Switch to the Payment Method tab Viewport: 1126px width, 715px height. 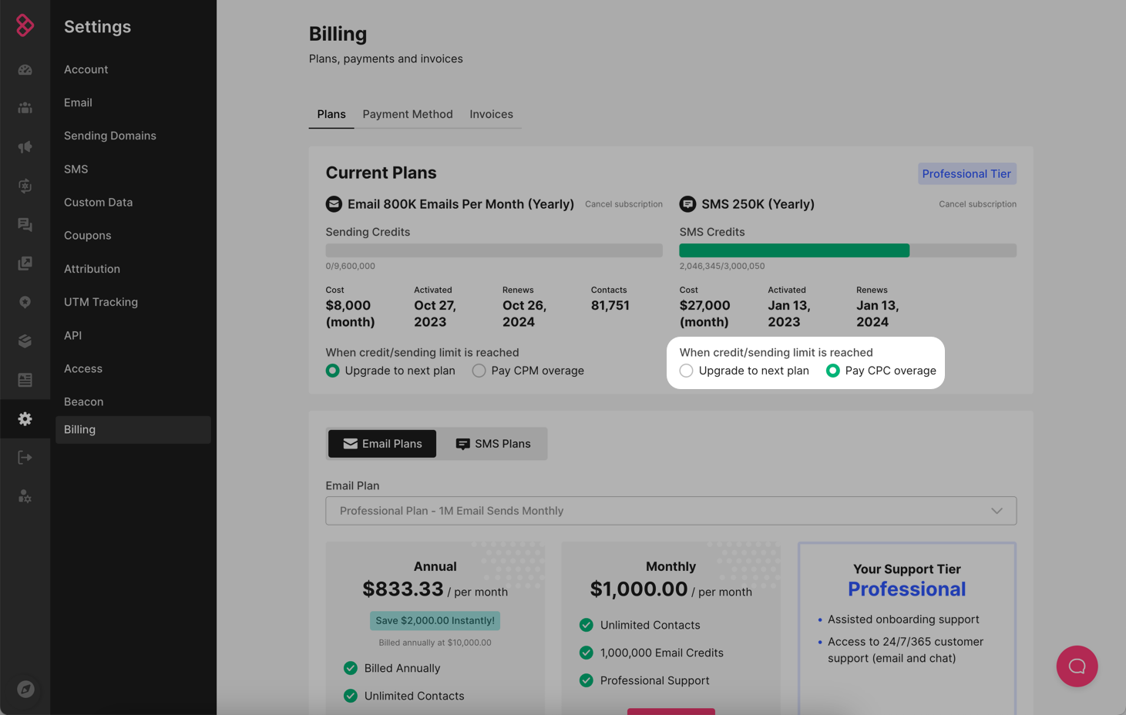pyautogui.click(x=408, y=114)
